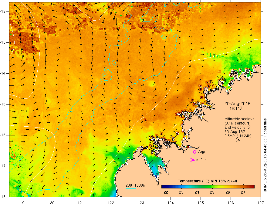This screenshot has height=206, width=267.
Task: Click the color bar tick label 25
Action: pos(212,192)
